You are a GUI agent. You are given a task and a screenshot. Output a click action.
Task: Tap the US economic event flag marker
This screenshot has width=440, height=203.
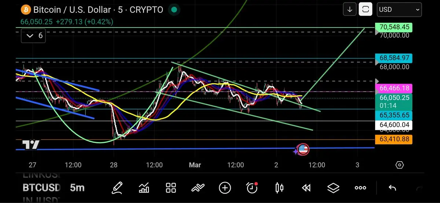302,149
